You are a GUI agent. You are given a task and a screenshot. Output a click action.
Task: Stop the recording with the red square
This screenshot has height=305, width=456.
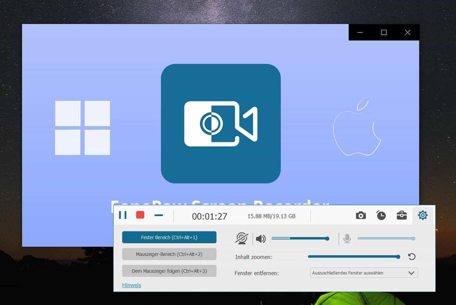click(140, 215)
